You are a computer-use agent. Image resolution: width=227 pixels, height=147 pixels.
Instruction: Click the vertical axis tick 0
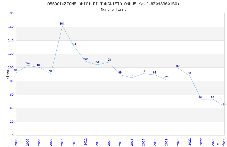(x=13, y=136)
